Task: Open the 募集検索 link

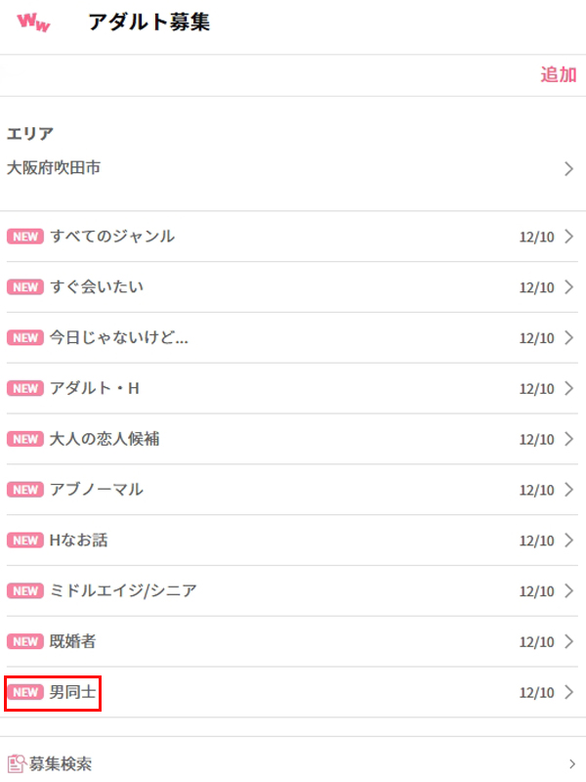Action: [x=61, y=764]
